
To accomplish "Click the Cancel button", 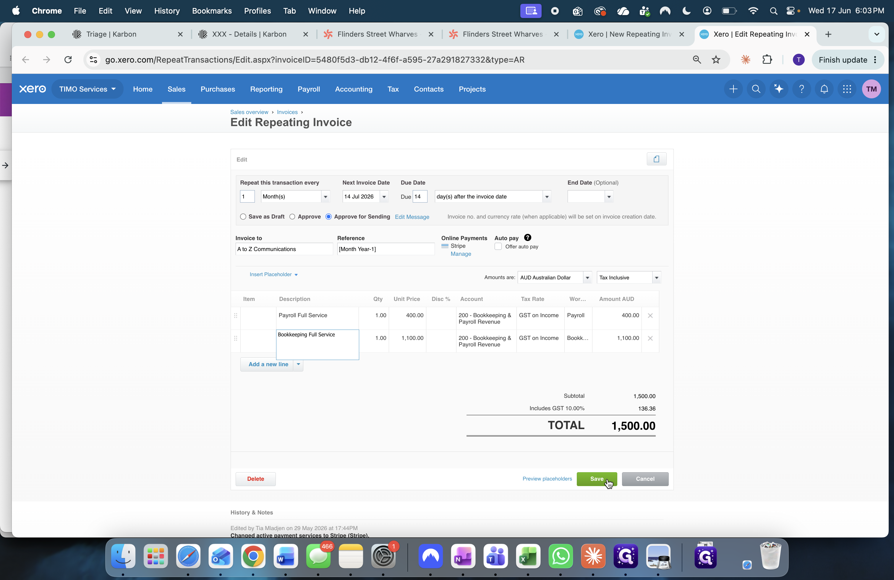I will (645, 479).
